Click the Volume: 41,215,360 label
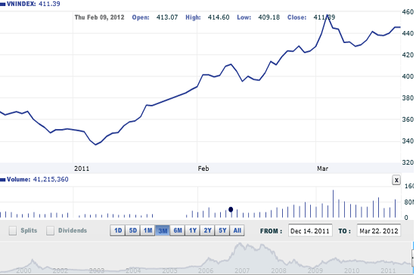 click(x=37, y=179)
